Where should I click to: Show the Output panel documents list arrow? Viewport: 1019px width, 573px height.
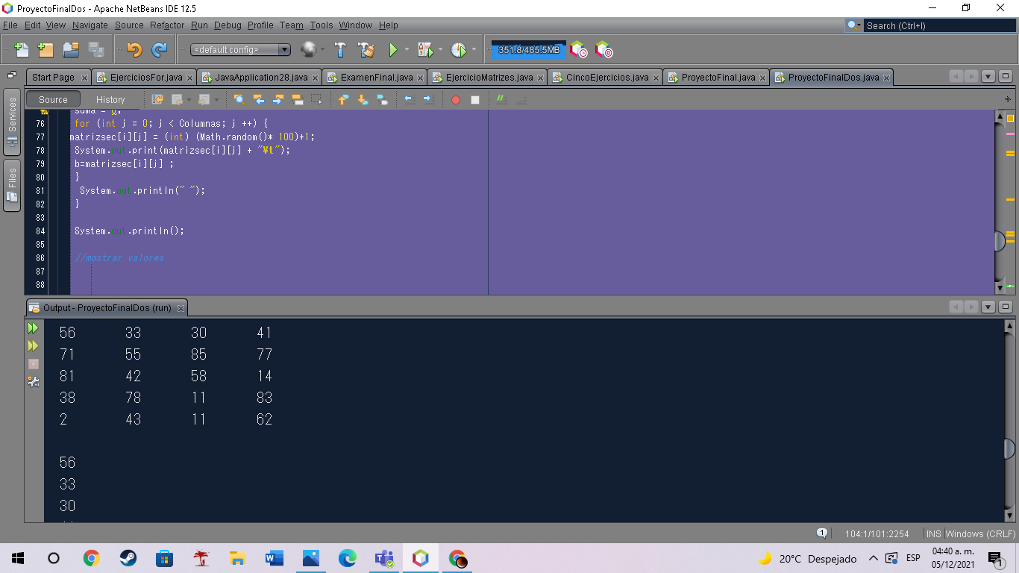click(x=988, y=307)
